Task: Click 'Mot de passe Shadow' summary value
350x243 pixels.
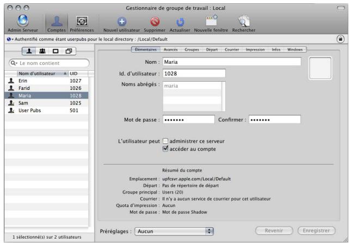Action: pos(185,212)
